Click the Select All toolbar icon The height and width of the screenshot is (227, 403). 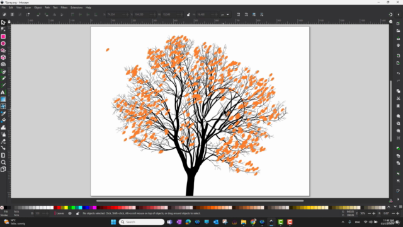coord(4,15)
